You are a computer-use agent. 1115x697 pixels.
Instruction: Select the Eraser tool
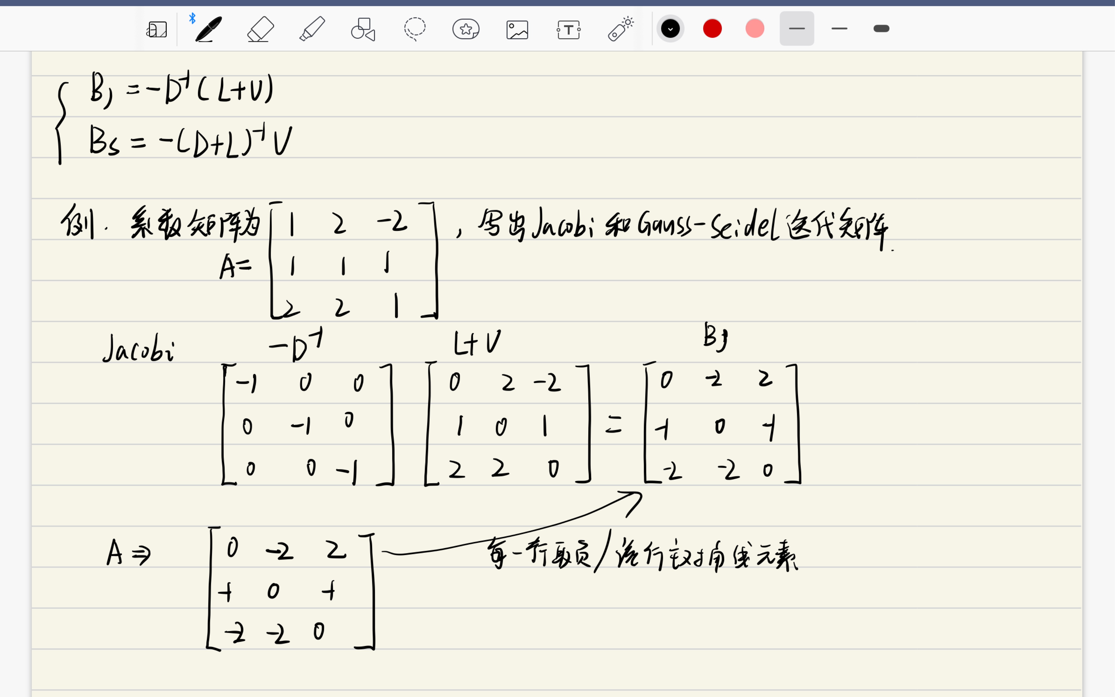pos(261,29)
